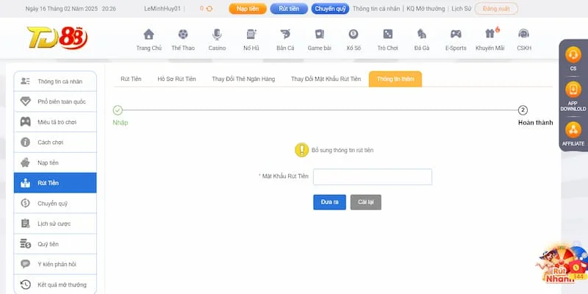Click the AFFILIATE icon
588x294 pixels.
click(x=573, y=130)
